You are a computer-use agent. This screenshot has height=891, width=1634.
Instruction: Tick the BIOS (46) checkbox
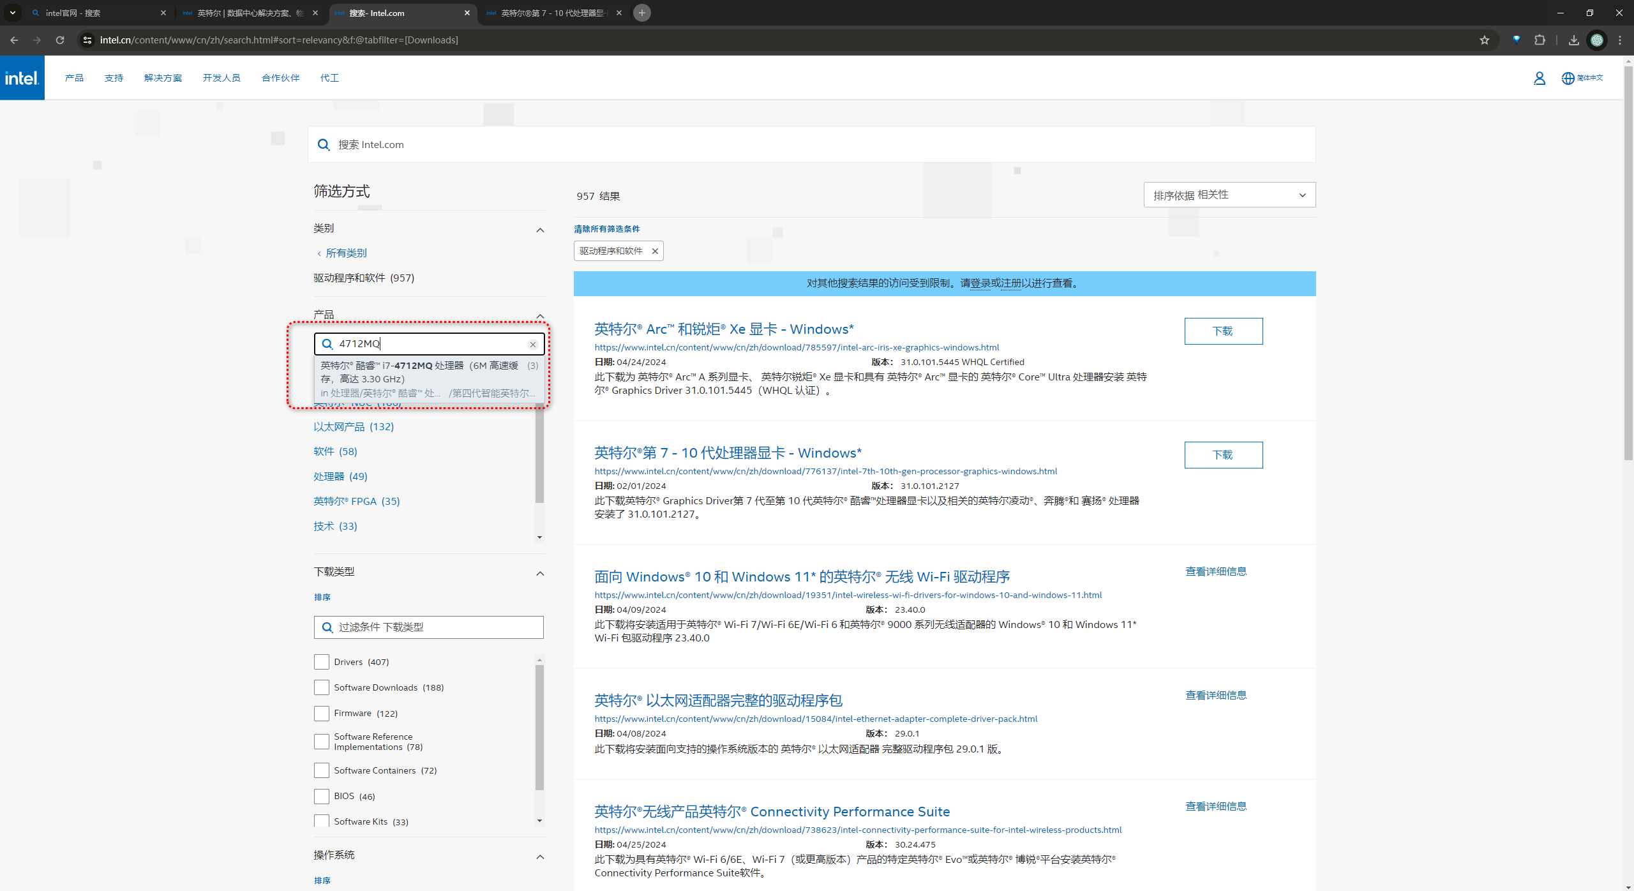click(322, 796)
